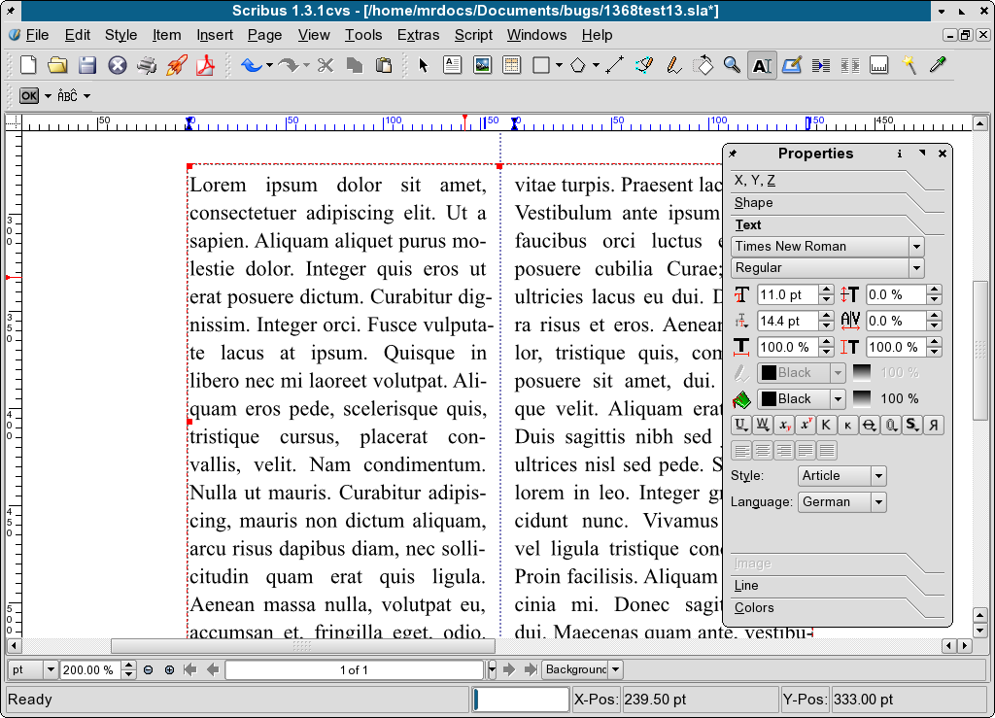Click the font size 11.0 pt field
Image resolution: width=995 pixels, height=718 pixels.
point(787,294)
